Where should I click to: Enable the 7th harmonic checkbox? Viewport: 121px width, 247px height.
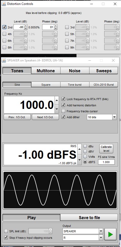click(x=67, y=41)
